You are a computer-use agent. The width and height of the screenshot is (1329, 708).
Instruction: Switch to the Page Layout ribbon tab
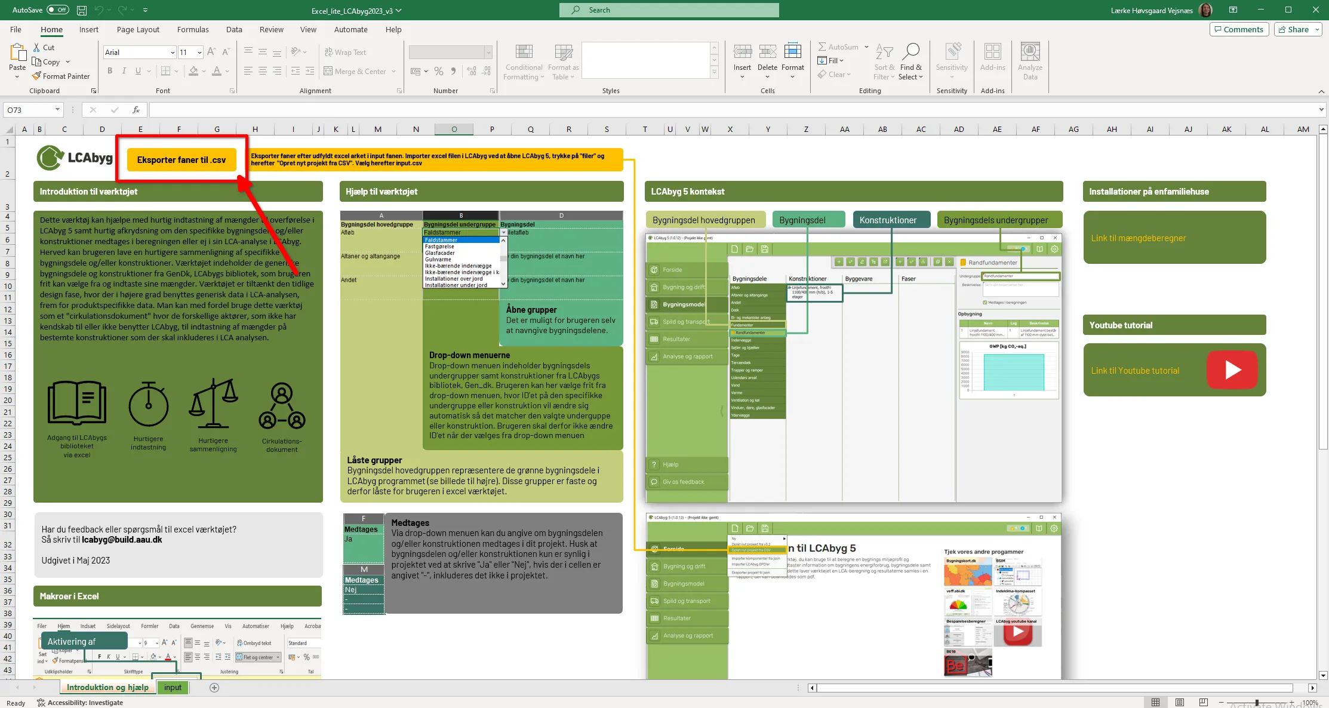pyautogui.click(x=138, y=29)
